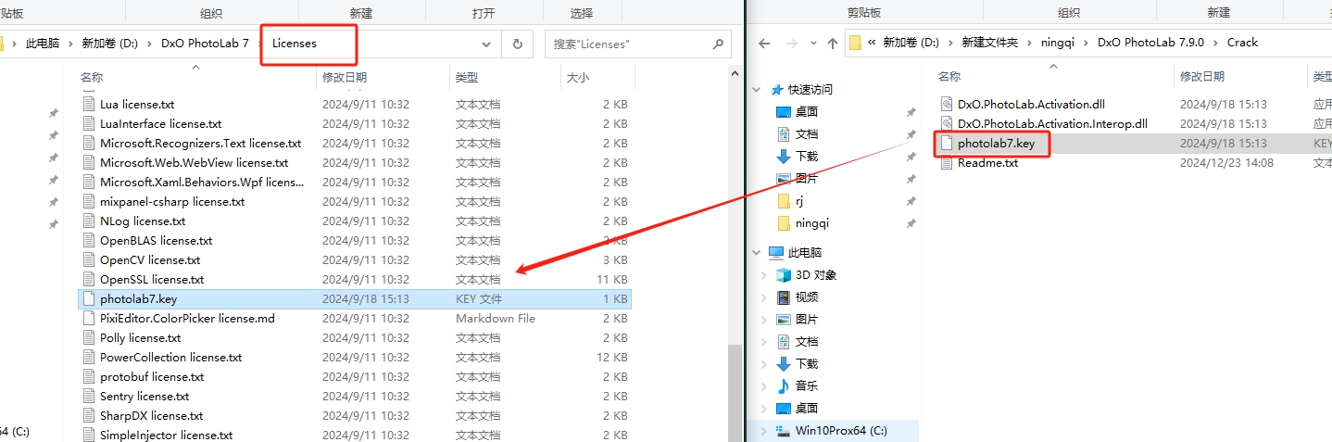Select OpenCV license.txt file
Viewport: 1332px width, 442px height.
point(150,259)
